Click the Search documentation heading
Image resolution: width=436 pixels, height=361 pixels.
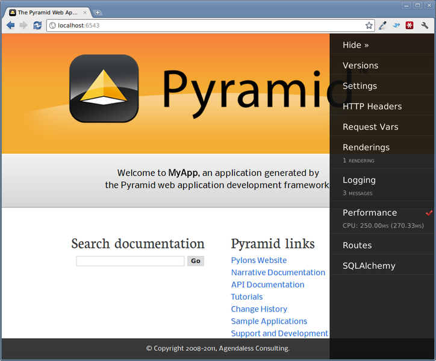click(x=138, y=244)
